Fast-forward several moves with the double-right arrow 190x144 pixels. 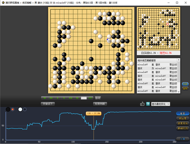70,98
